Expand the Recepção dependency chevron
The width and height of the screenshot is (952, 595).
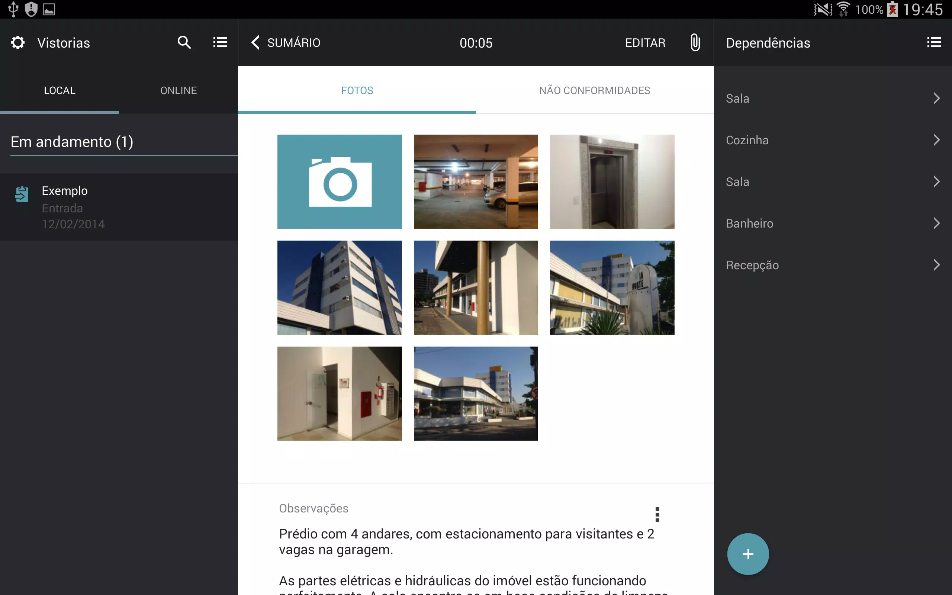pos(937,265)
